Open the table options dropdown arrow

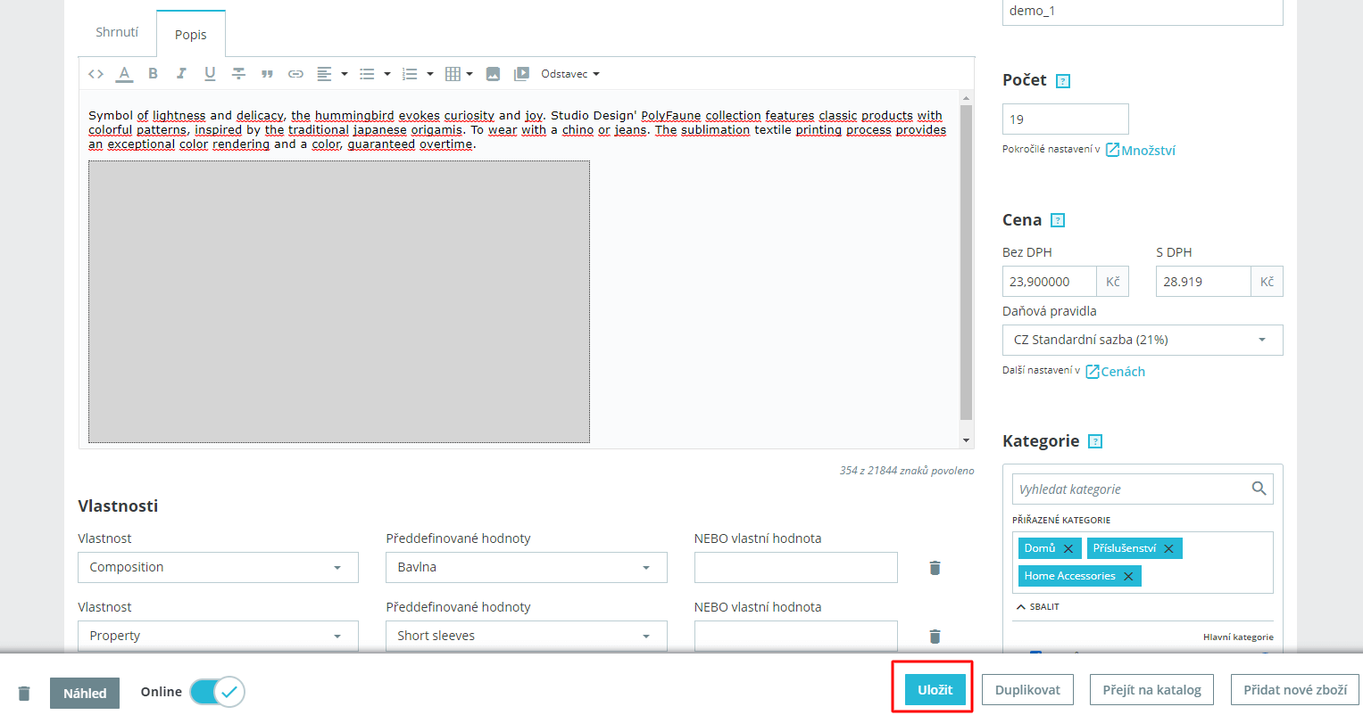(470, 74)
